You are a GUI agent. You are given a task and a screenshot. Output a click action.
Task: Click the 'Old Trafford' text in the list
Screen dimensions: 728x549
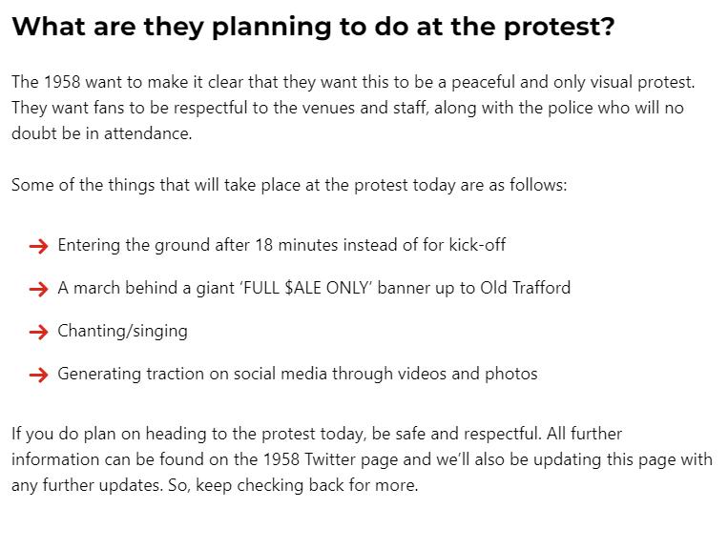525,288
